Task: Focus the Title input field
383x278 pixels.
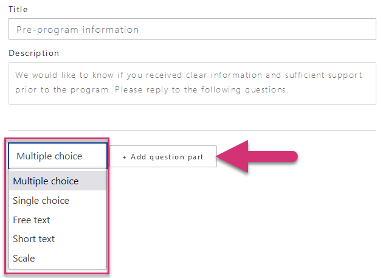Action: 192,29
